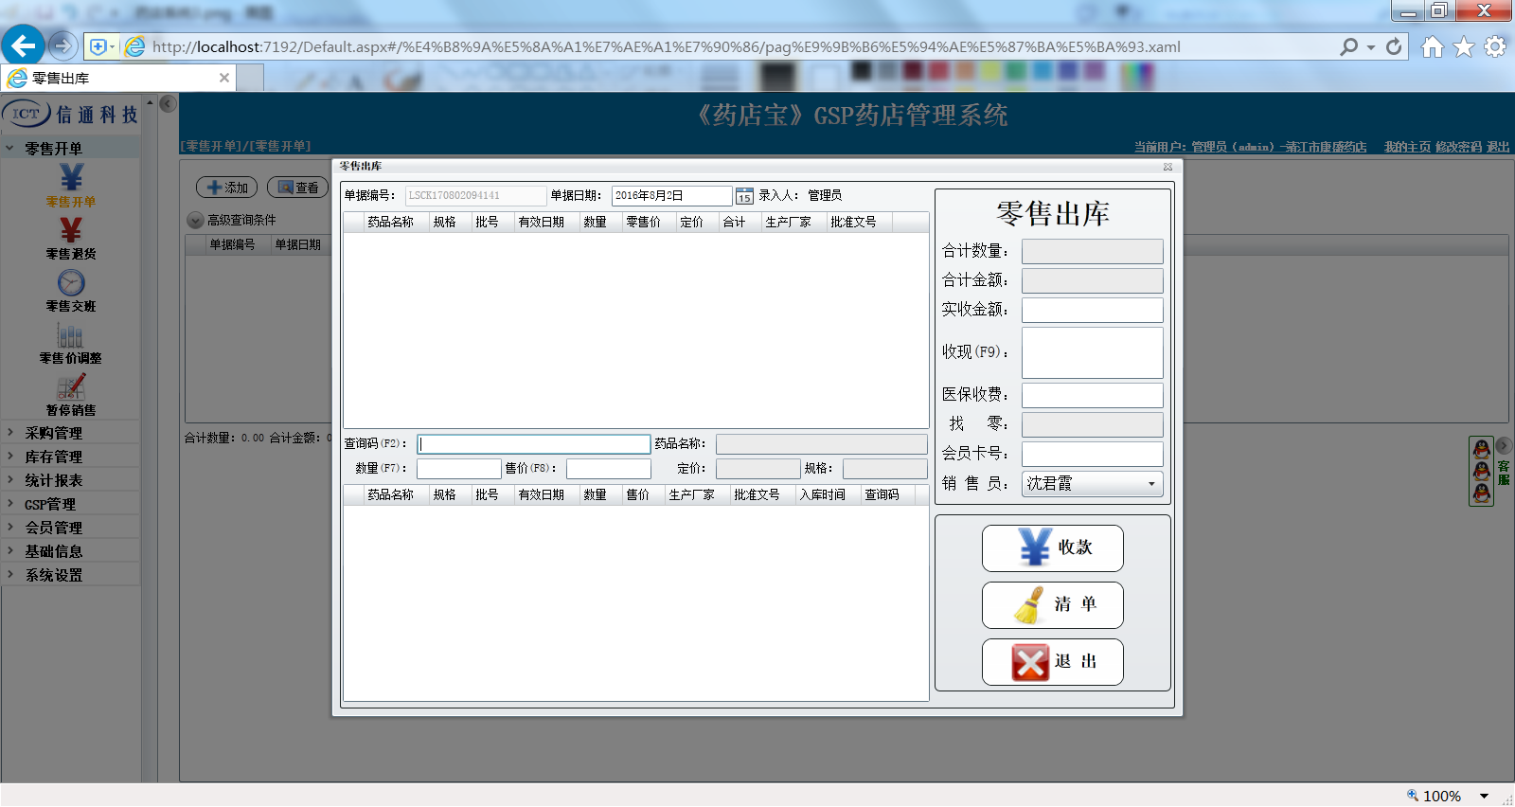Click the 添加 button
Screen dimensions: 1515x807
[227, 188]
